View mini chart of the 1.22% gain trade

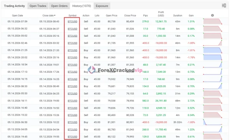coord(212,129)
